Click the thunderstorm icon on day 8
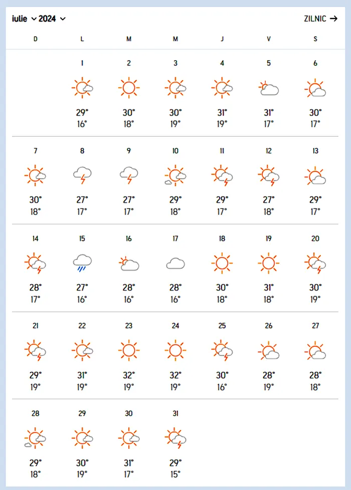 pyautogui.click(x=82, y=175)
